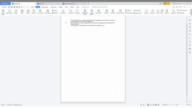Switch to the References tab
The image size is (192, 108).
[53, 7]
